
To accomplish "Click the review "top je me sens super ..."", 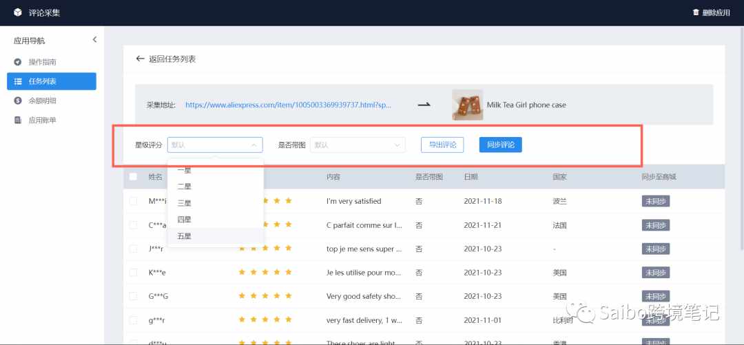I will tap(364, 249).
